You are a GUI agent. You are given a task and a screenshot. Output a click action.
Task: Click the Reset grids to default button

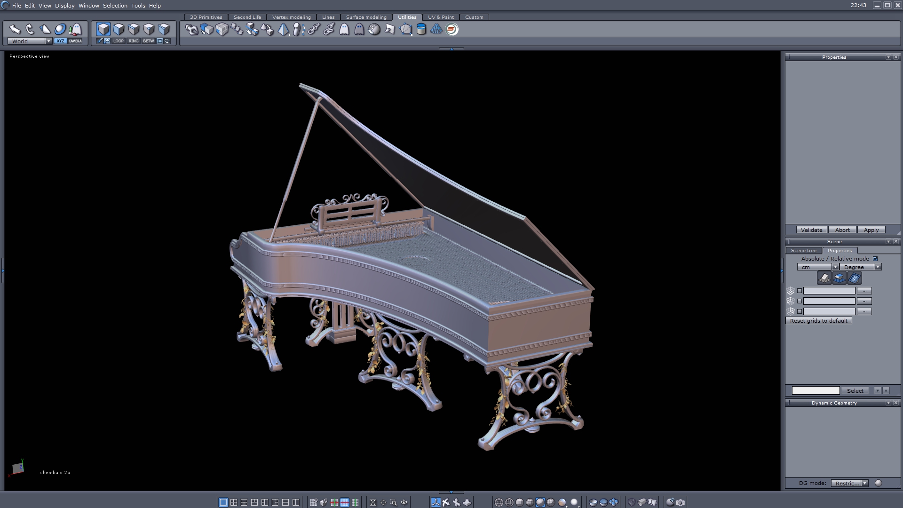[x=818, y=321]
